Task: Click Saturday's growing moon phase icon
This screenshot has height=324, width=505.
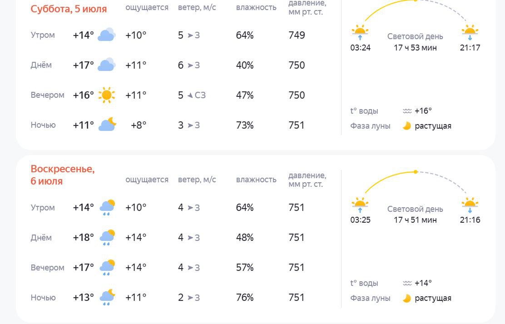Action: click(x=407, y=126)
